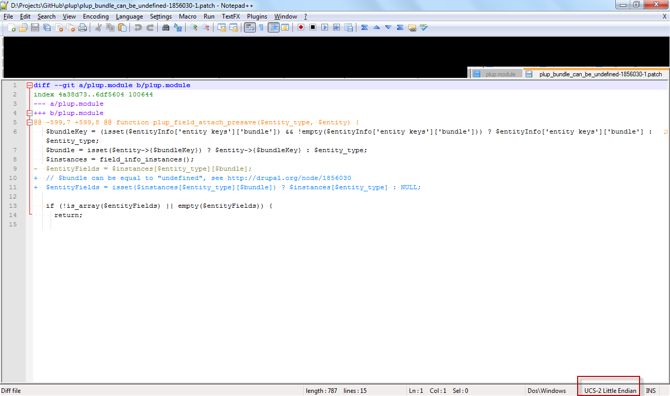This screenshot has height=396, width=670.
Task: Open the TextFX menu
Action: (x=231, y=16)
